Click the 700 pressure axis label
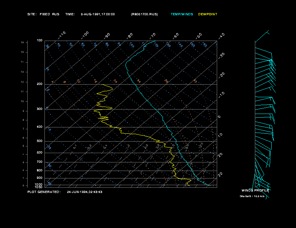Screen dimensions: 296x228 coord(40,162)
